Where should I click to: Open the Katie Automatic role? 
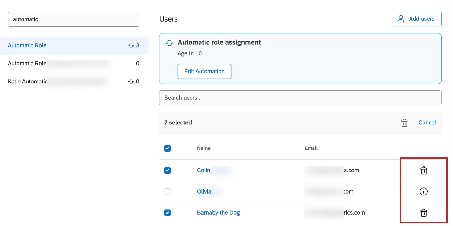tap(28, 82)
